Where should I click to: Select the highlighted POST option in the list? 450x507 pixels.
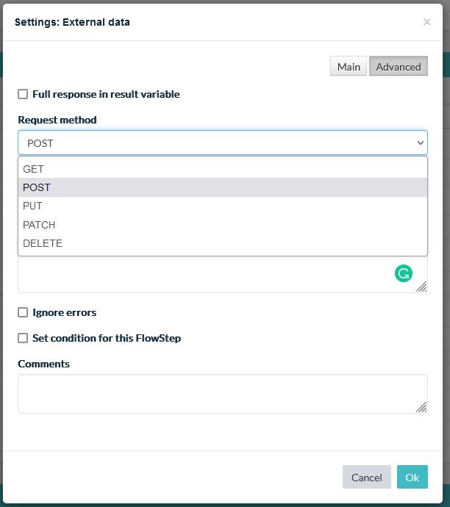pyautogui.click(x=223, y=187)
